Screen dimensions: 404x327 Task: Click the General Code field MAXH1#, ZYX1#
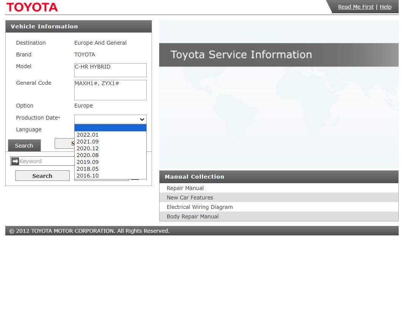[x=110, y=90]
